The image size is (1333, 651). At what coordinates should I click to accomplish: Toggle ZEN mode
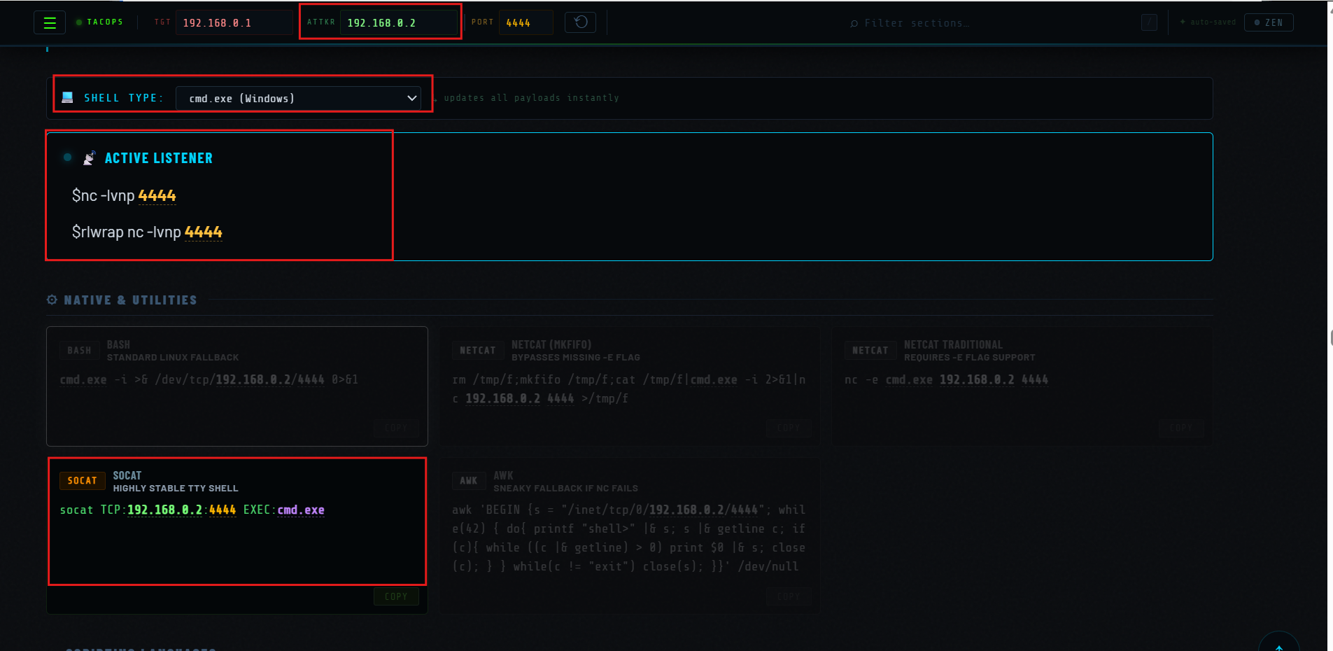point(1269,22)
